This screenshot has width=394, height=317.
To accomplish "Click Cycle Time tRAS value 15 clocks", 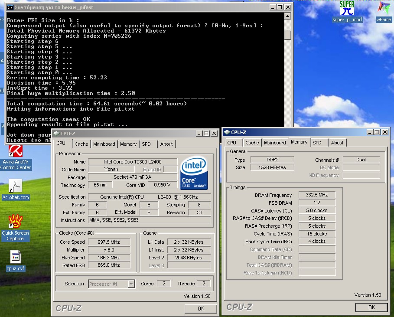I will [317, 234].
